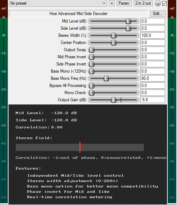This screenshot has height=205, width=177.
Task: Click the Phase invert for Mid and Side line
Action: [x=68, y=192]
